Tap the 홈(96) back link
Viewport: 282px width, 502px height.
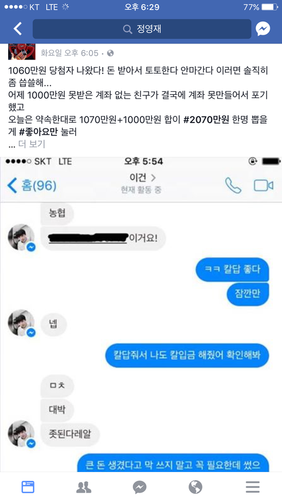click(x=31, y=186)
